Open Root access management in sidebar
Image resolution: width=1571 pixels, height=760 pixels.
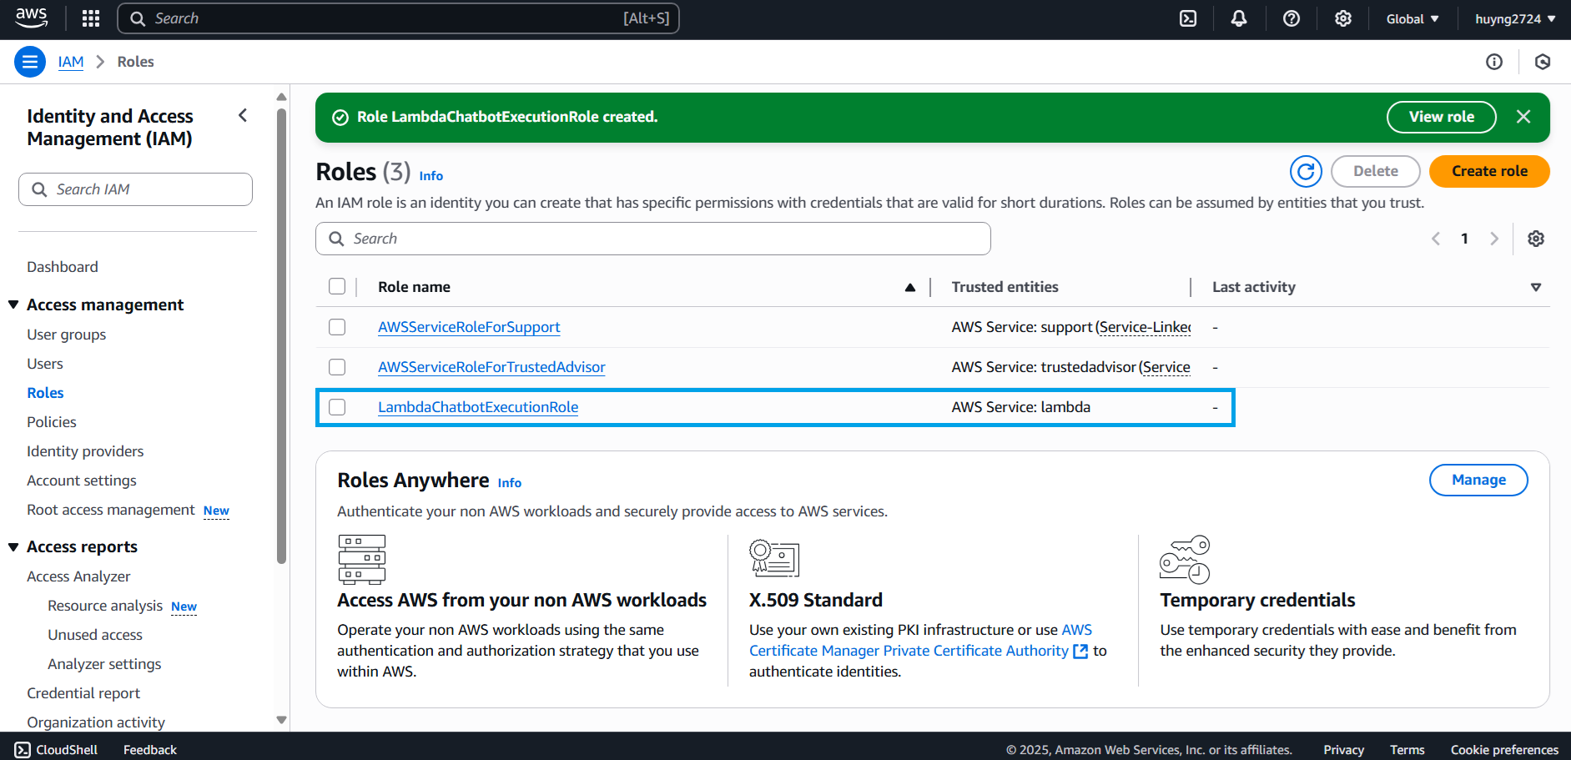(111, 510)
